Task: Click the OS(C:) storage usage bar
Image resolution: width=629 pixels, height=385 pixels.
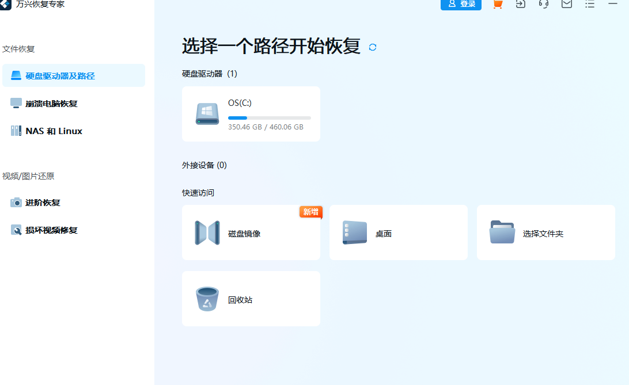Action: coord(270,117)
